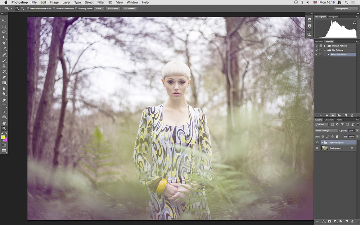Select the Blur tool
This screenshot has height=225, width=360.
click(4, 89)
